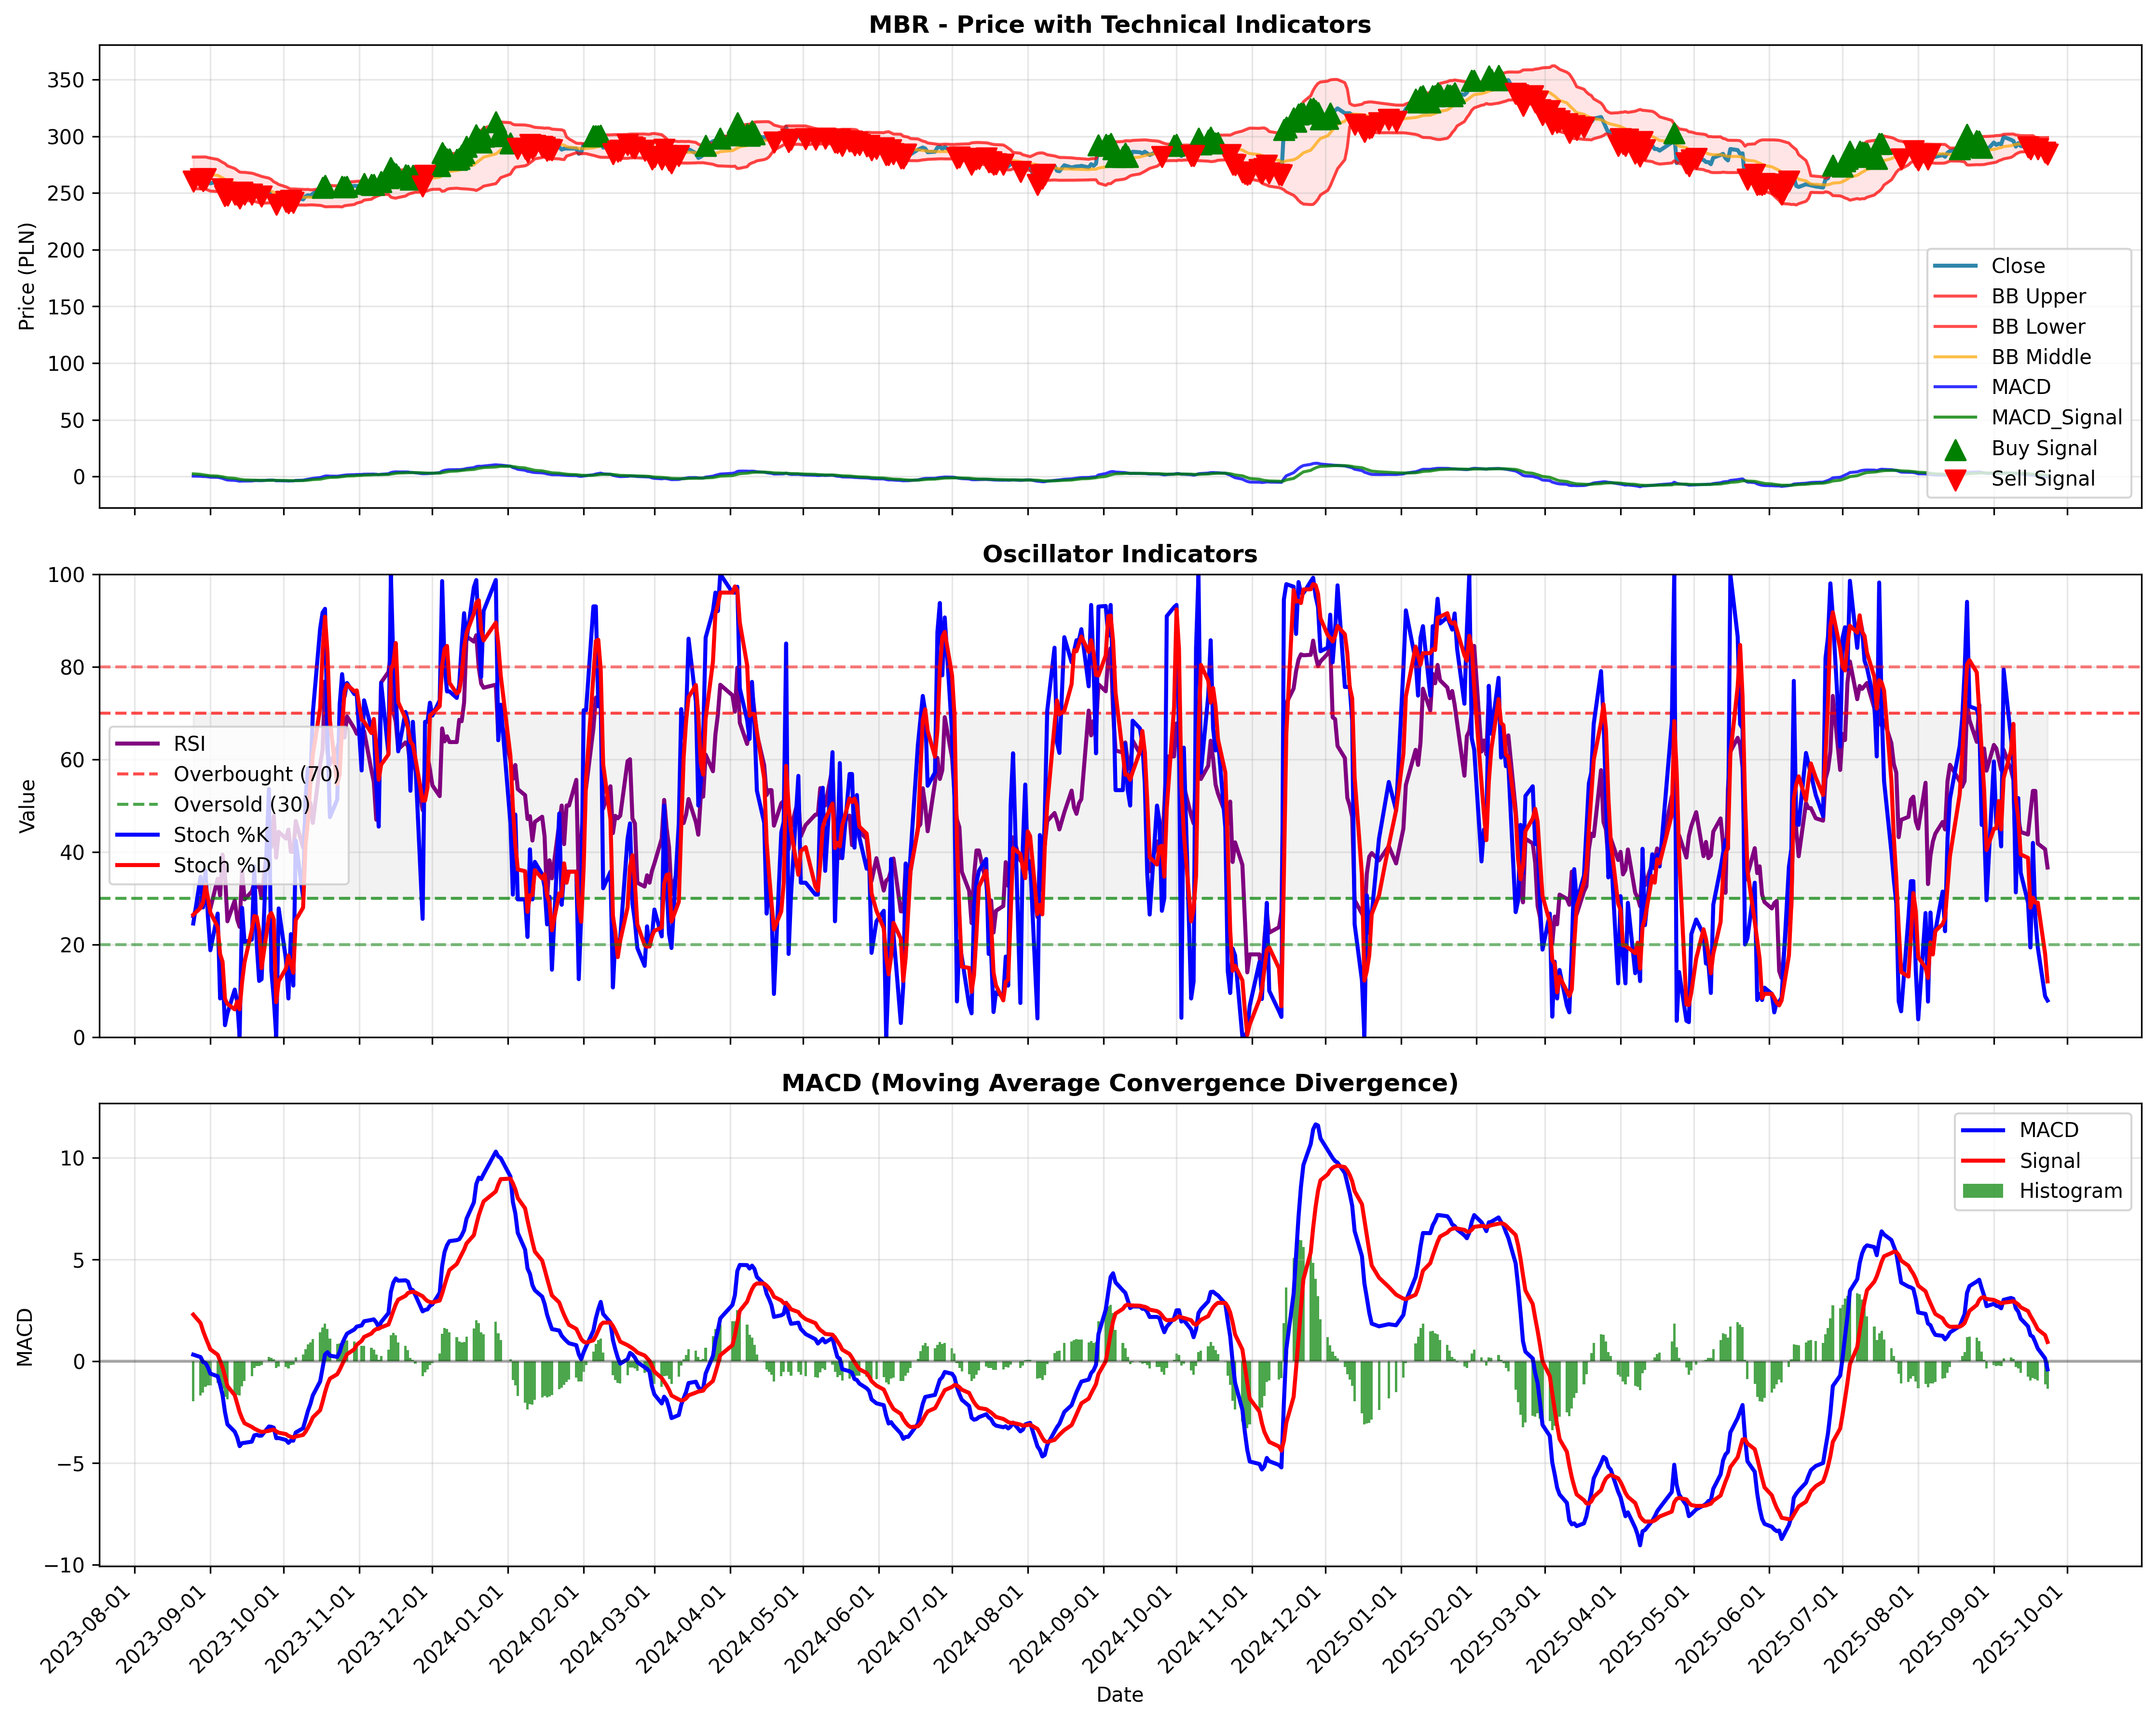Click the 'Price (PLN)' axis label

(x=27, y=276)
